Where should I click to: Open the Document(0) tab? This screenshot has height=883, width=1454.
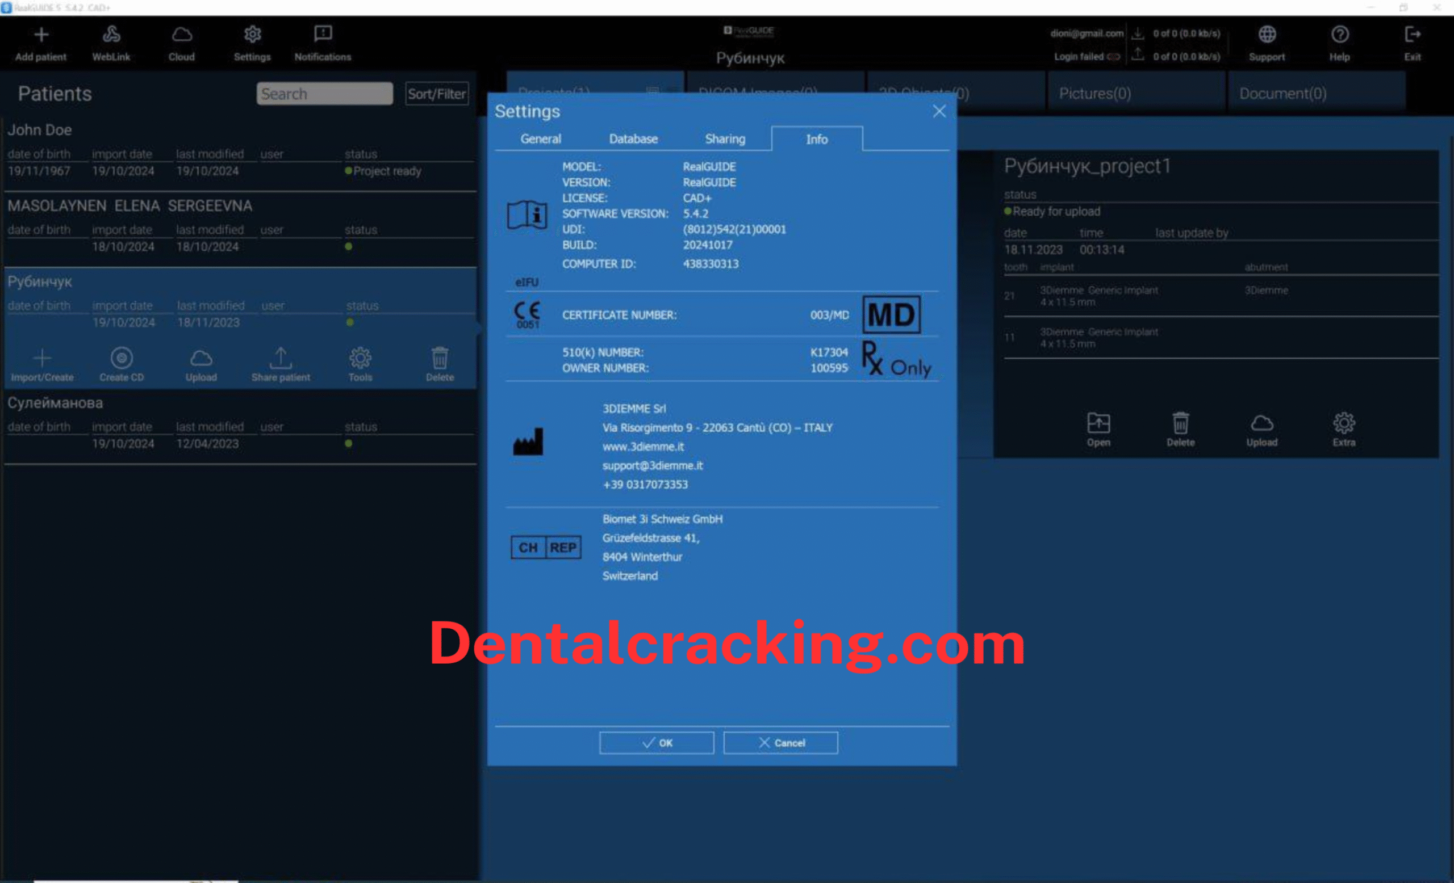click(1316, 93)
